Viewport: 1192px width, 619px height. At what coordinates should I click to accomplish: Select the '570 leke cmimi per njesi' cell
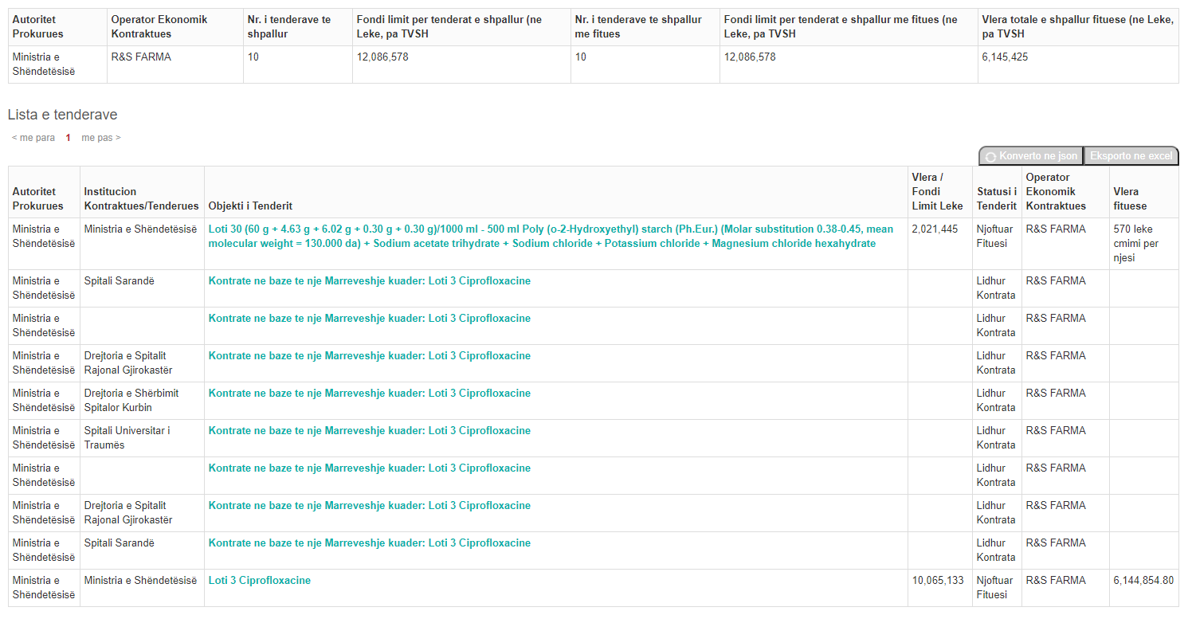click(1135, 243)
